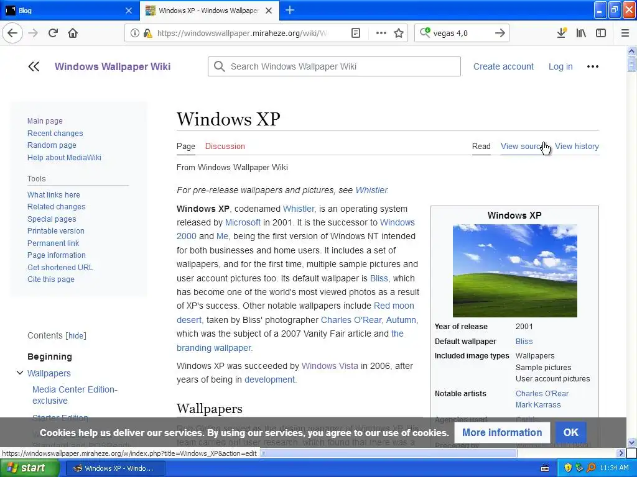Open the Discussion tab
Viewport: 637px width, 477px height.
click(x=225, y=146)
